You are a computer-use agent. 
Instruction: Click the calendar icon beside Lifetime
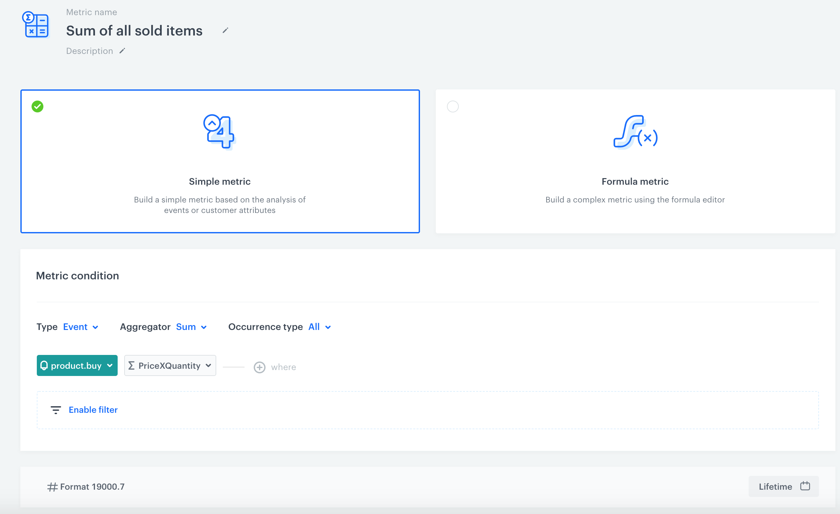click(805, 486)
